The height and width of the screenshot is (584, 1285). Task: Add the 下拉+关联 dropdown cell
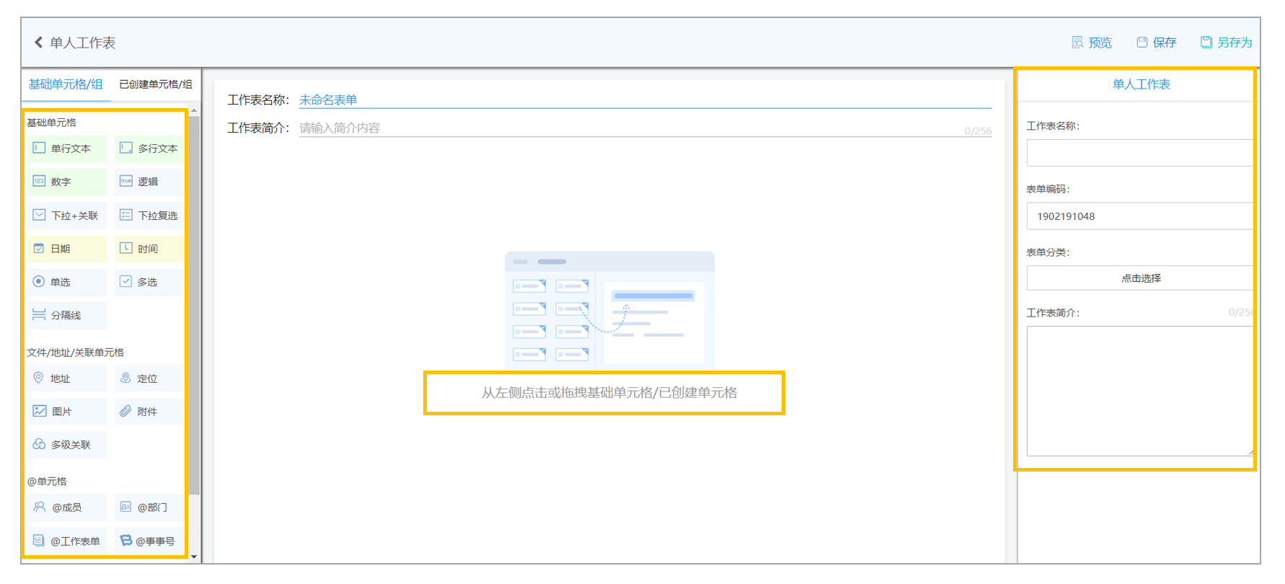coord(67,215)
